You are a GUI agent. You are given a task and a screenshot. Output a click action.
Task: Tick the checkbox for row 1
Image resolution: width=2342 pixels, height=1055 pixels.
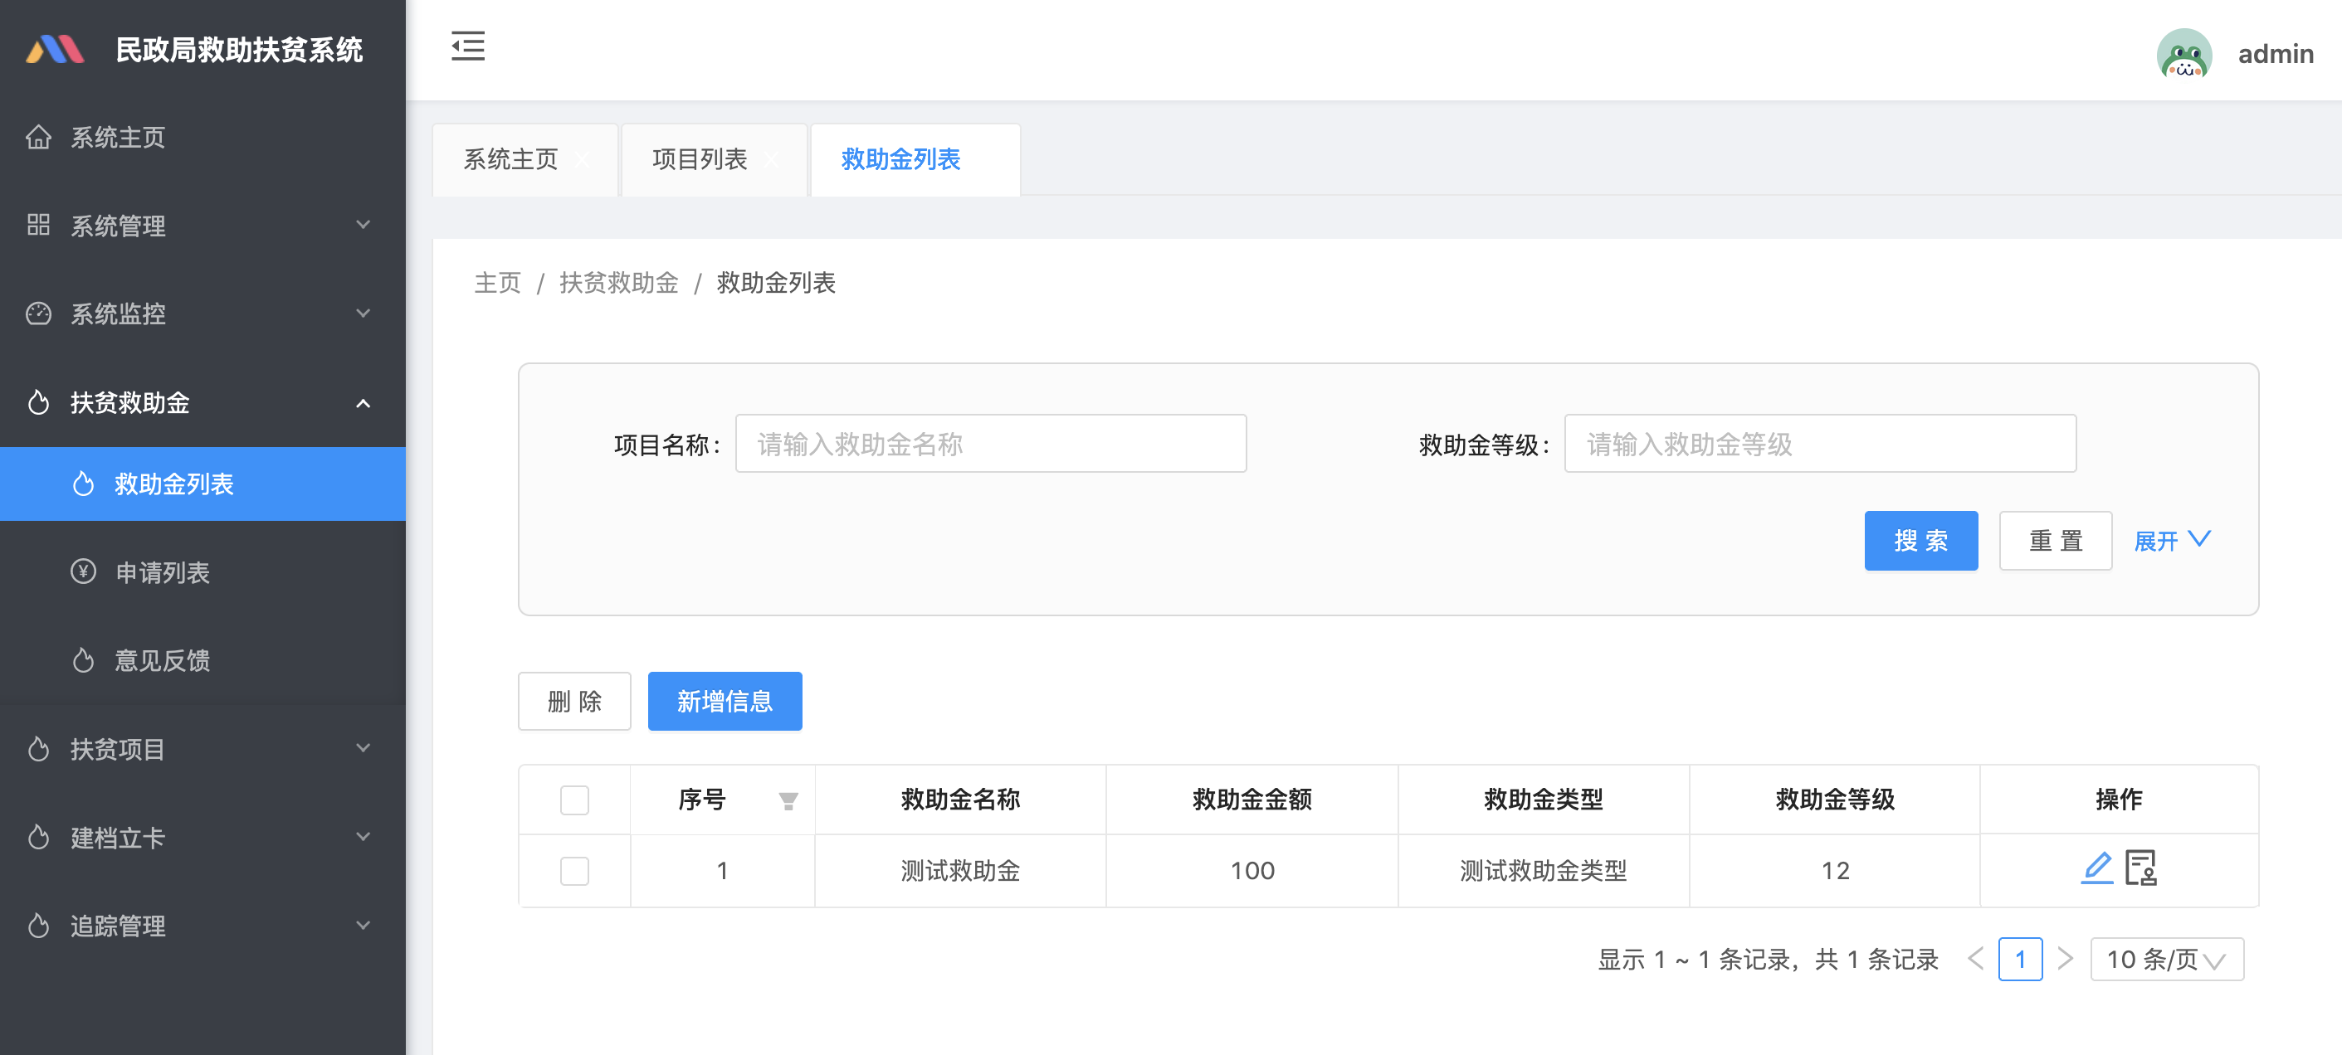coord(574,871)
